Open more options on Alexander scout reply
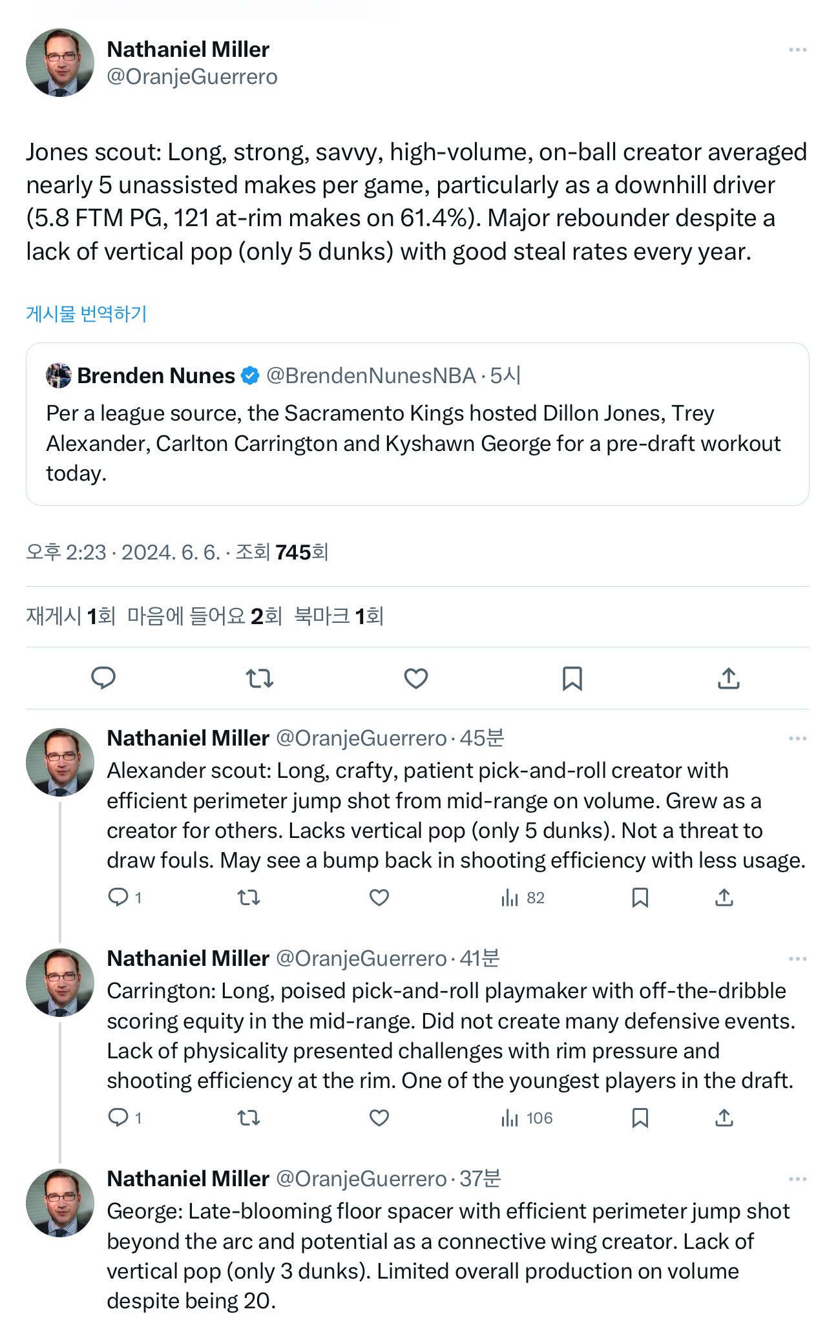This screenshot has width=827, height=1318. pyautogui.click(x=798, y=738)
